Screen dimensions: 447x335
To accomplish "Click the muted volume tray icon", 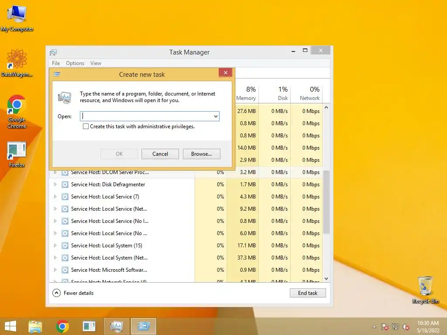I will [x=406, y=327].
